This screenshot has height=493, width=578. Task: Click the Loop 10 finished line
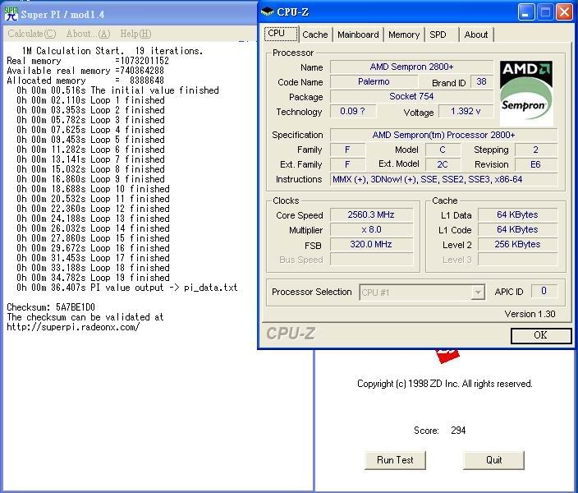pos(93,189)
